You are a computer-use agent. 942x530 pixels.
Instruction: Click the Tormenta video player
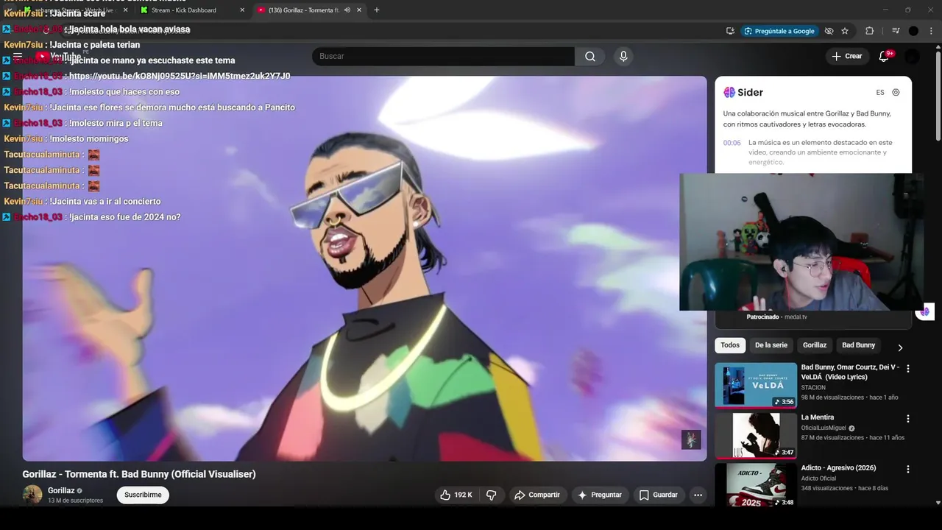pyautogui.click(x=364, y=269)
